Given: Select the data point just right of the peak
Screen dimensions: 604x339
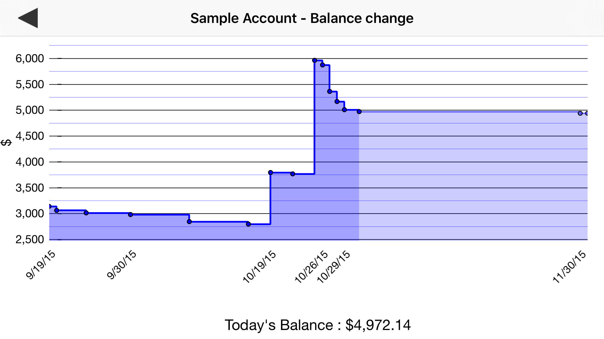Looking at the screenshot, I should (x=323, y=65).
